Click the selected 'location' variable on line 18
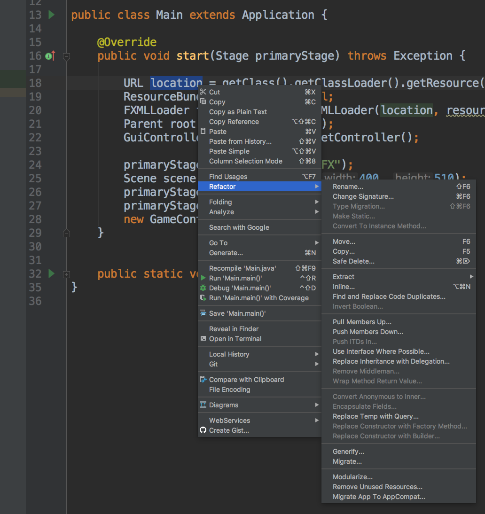The height and width of the screenshot is (514, 485). (176, 83)
